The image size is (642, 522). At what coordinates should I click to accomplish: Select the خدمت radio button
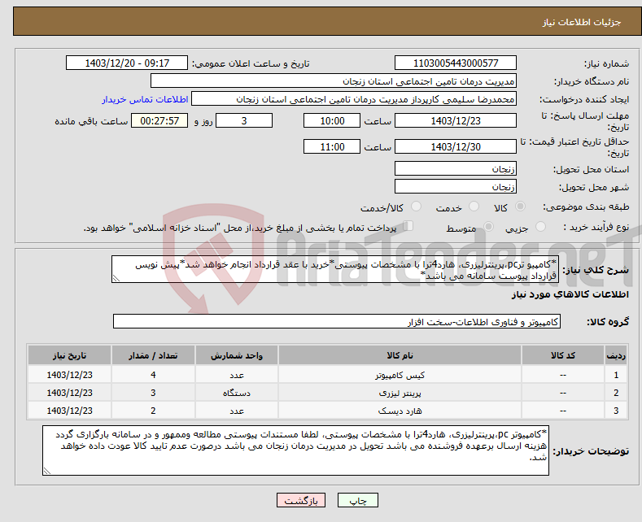(474, 207)
